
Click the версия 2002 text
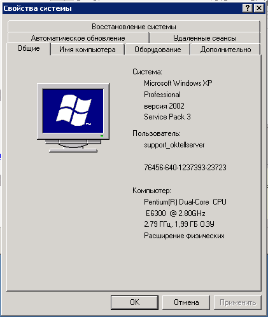point(164,106)
